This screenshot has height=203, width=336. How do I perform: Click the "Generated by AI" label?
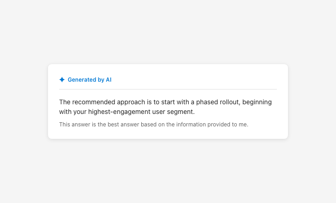coord(90,80)
